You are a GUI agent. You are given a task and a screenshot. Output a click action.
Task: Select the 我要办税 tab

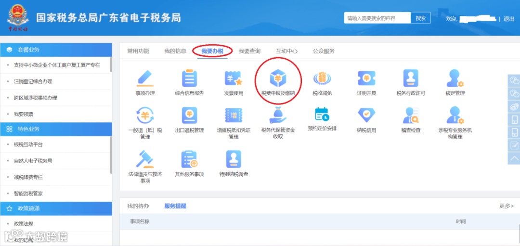tap(212, 52)
